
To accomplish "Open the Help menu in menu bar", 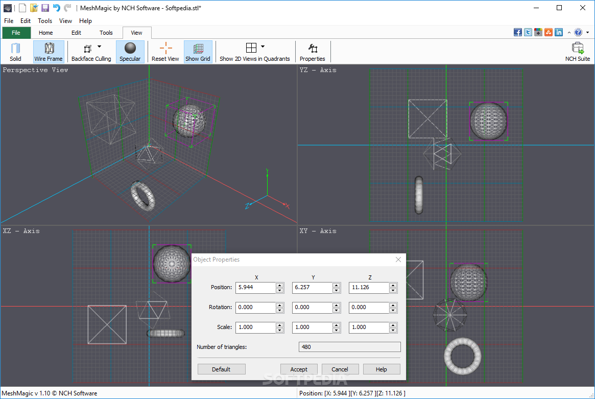I will tap(85, 21).
